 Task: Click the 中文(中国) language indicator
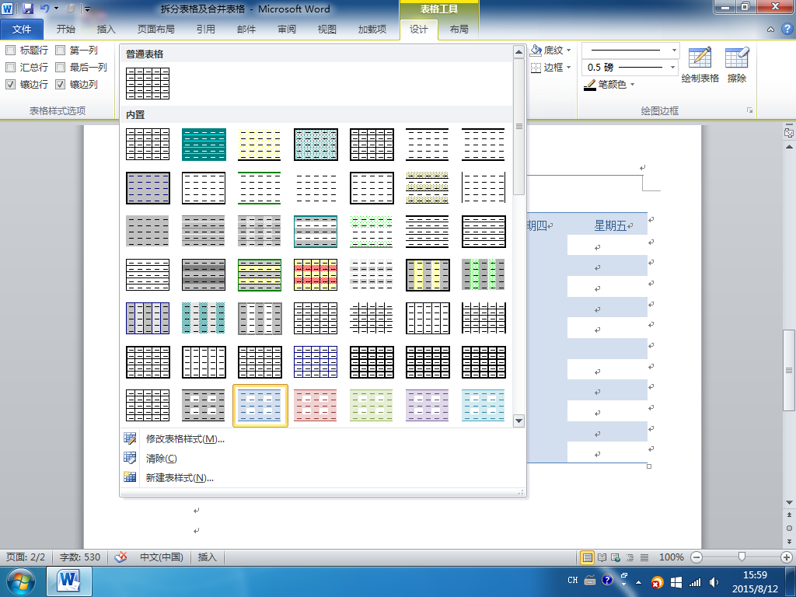point(162,557)
